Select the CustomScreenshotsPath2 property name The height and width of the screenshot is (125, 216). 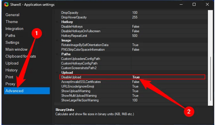(79, 68)
